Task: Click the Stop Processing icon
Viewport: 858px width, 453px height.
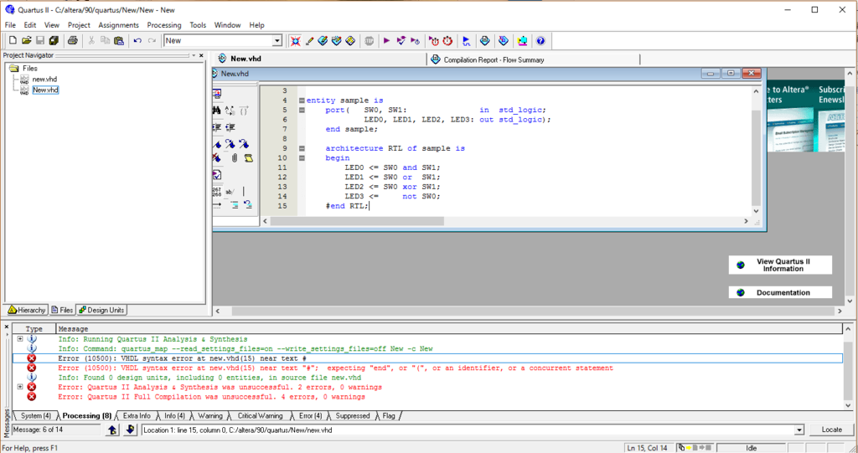Action: coord(370,40)
